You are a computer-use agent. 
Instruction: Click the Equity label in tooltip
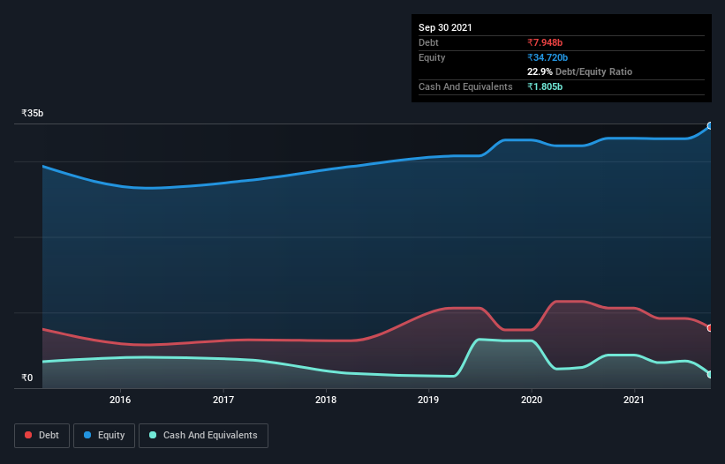432,57
